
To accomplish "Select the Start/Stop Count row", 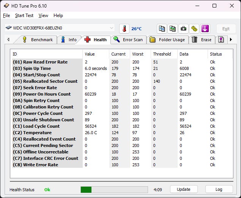I will click(122, 75).
